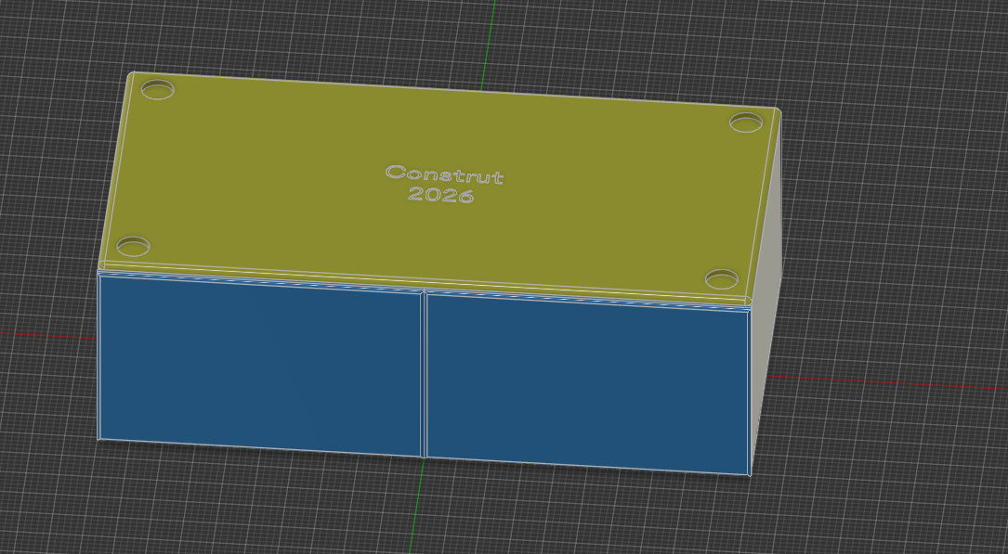Click the red axis line left of model
The image size is (1008, 554).
click(x=48, y=335)
